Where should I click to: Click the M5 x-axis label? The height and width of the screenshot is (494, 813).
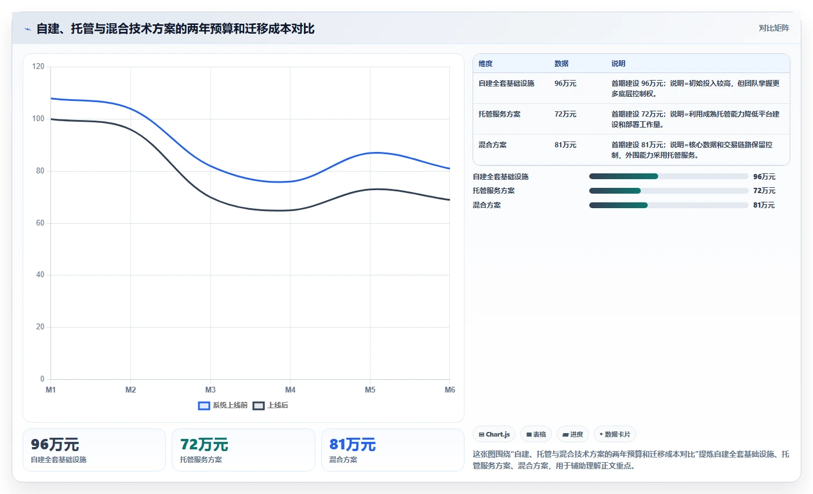(x=370, y=390)
